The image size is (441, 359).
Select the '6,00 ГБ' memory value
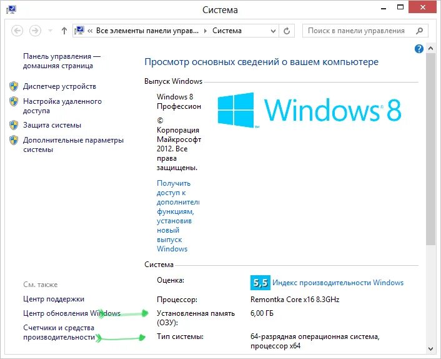pos(262,313)
